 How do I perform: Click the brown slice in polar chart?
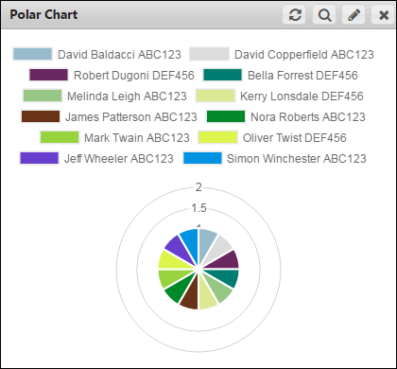point(191,296)
